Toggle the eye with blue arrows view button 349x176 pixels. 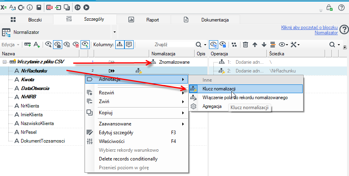click(85, 45)
